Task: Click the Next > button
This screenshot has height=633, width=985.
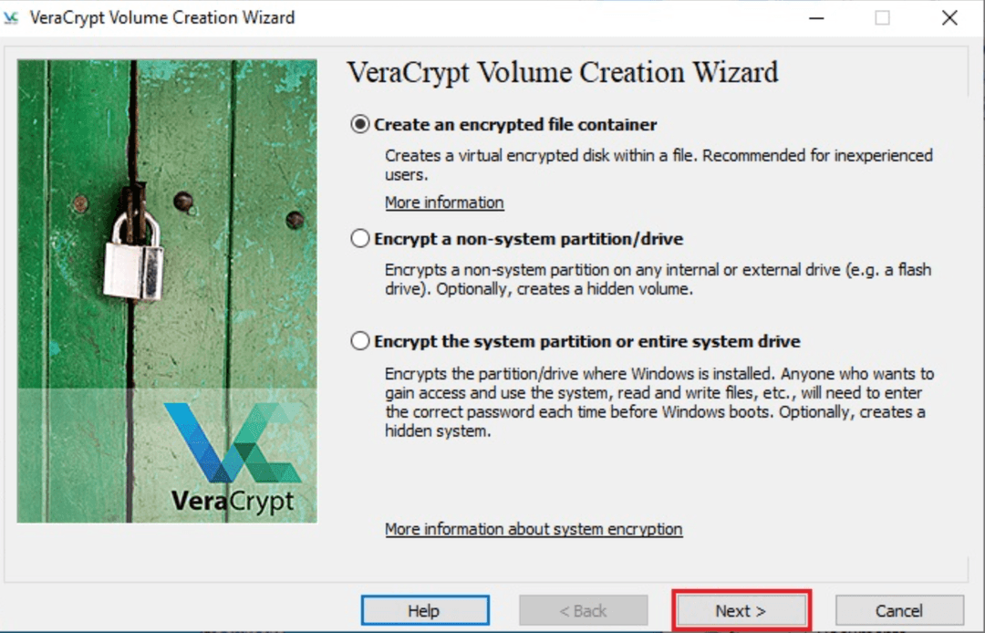Action: coord(741,610)
